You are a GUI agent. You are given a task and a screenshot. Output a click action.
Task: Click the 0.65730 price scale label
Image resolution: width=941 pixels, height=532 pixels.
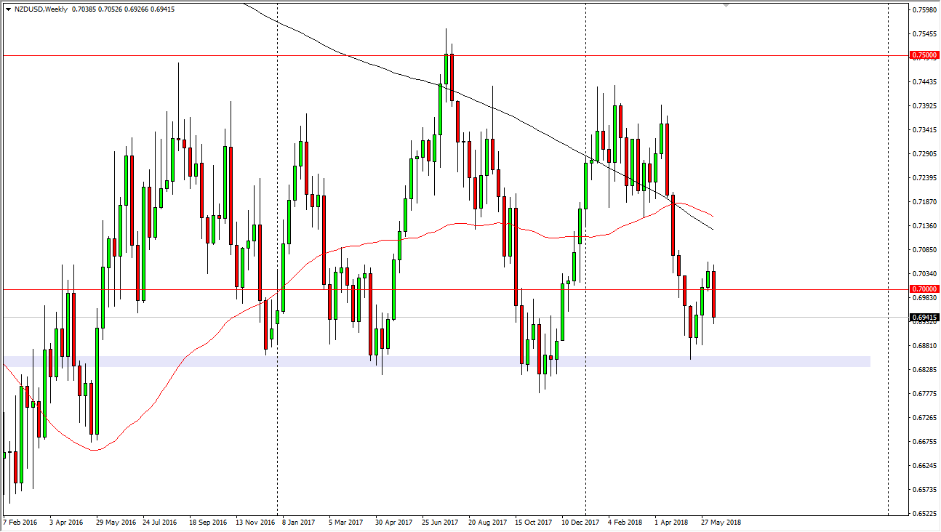[x=924, y=490]
